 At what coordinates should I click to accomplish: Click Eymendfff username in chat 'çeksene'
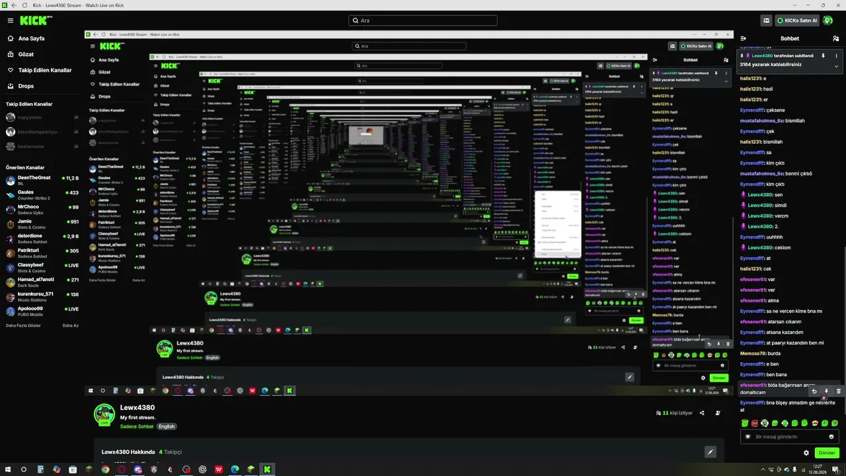click(x=752, y=110)
